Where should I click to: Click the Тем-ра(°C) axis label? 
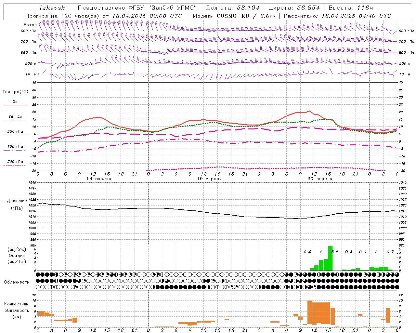pos(15,92)
